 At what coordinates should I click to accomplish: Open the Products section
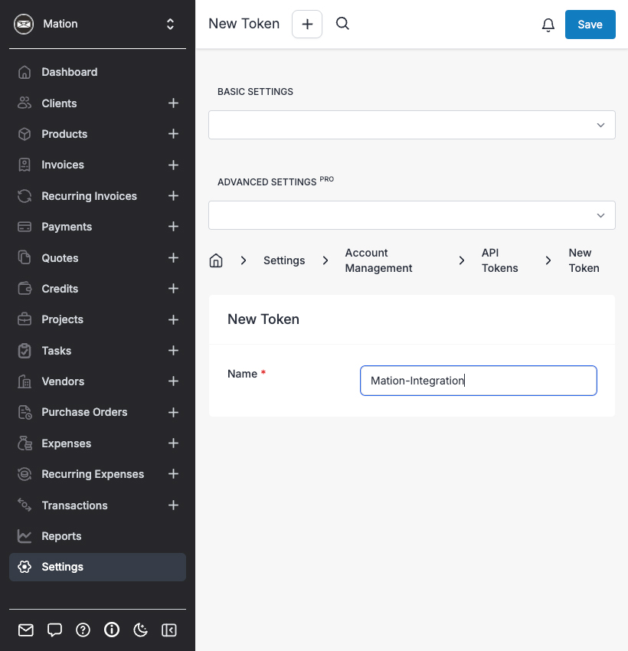coord(64,134)
